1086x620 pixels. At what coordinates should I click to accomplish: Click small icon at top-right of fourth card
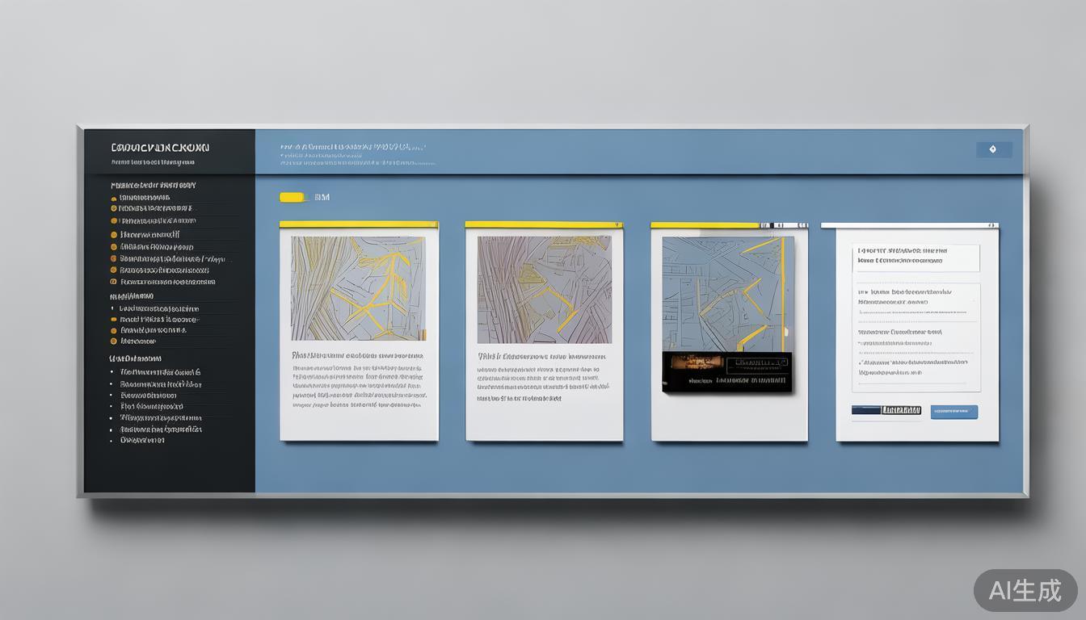tap(993, 225)
